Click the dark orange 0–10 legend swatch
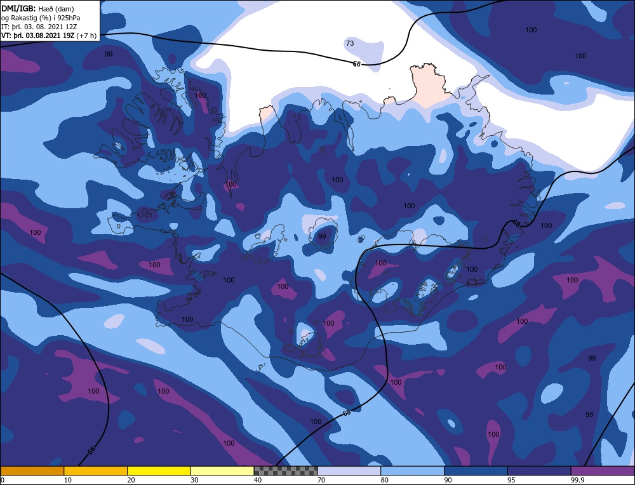635x485 pixels. point(32,470)
